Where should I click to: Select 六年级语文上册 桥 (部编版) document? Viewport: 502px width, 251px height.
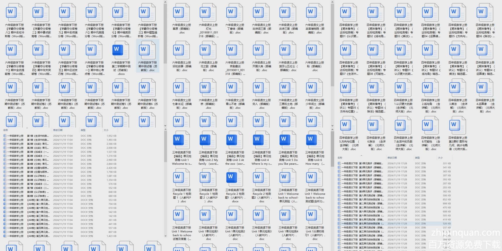[x=208, y=88]
